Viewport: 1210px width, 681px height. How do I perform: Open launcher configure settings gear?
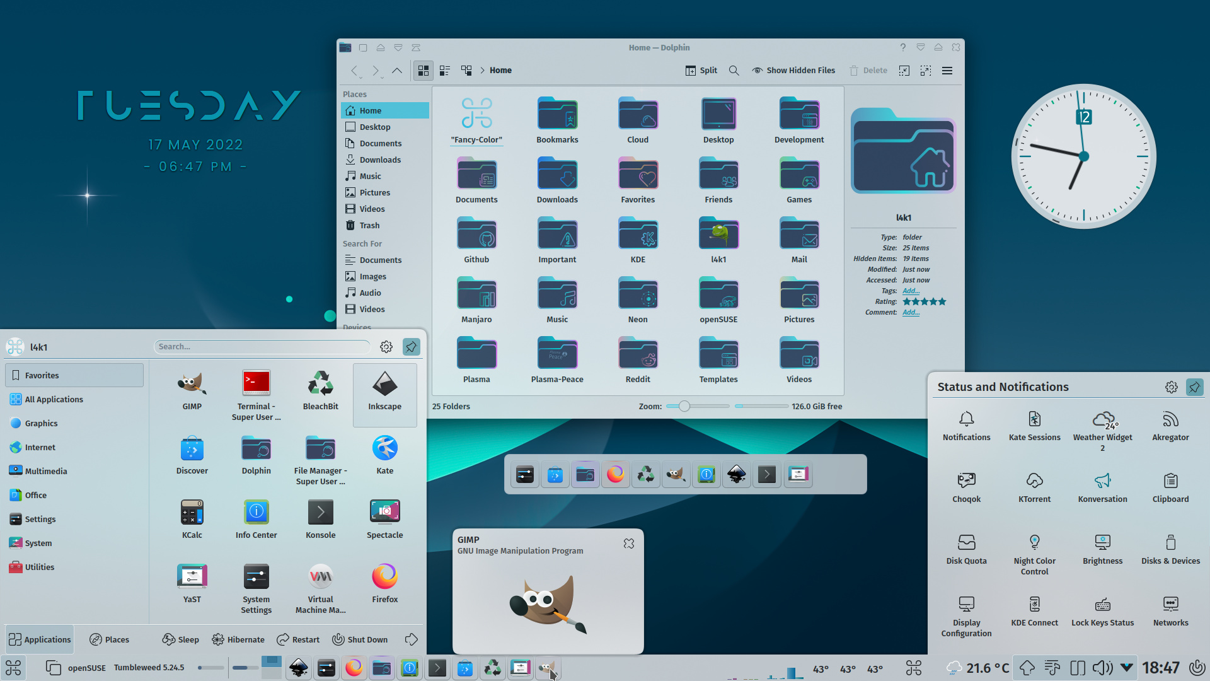click(x=386, y=346)
